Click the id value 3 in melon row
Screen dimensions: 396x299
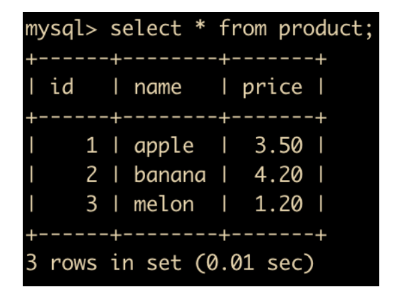92,203
